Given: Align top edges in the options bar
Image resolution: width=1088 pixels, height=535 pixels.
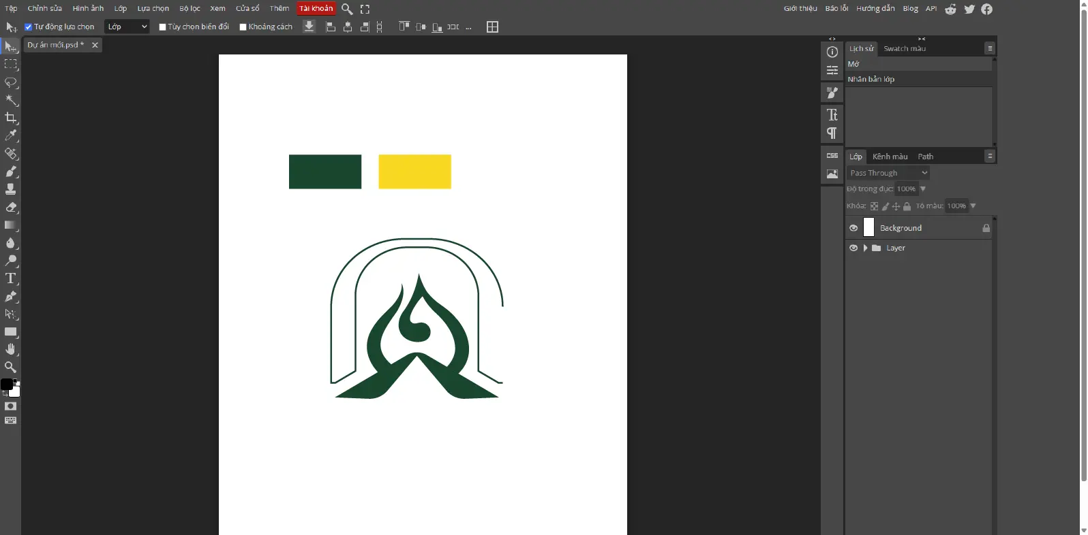Looking at the screenshot, I should [x=404, y=27].
